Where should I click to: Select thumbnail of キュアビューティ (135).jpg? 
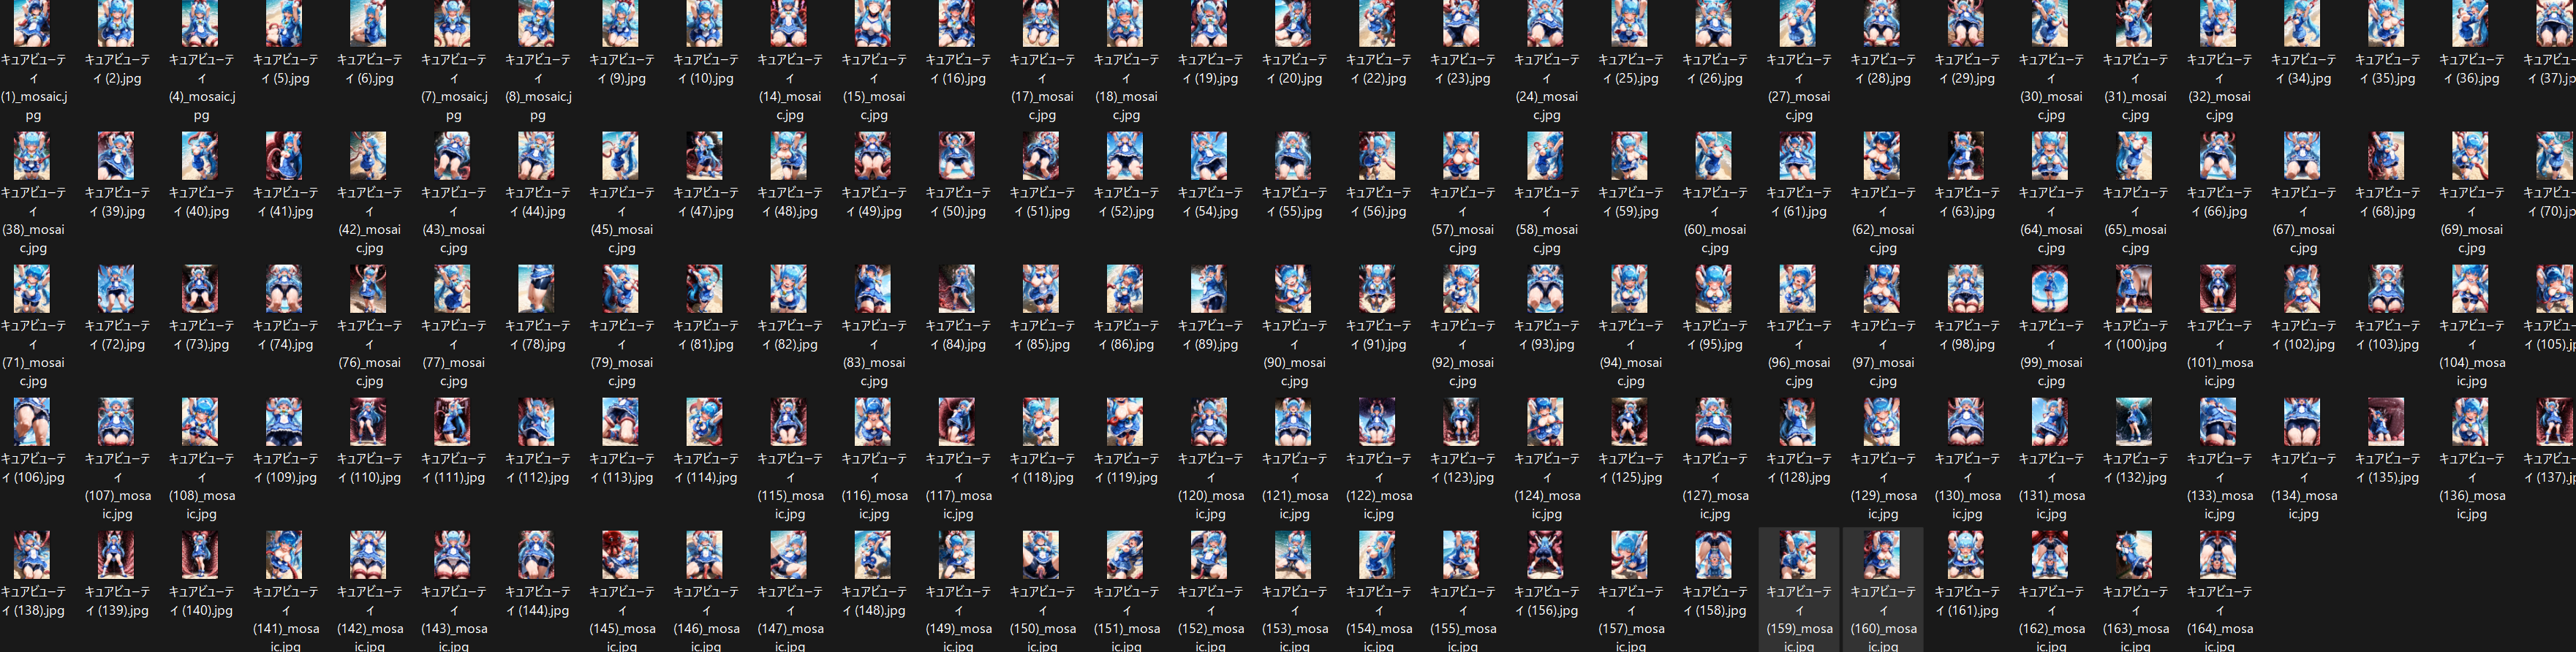coord(2385,422)
